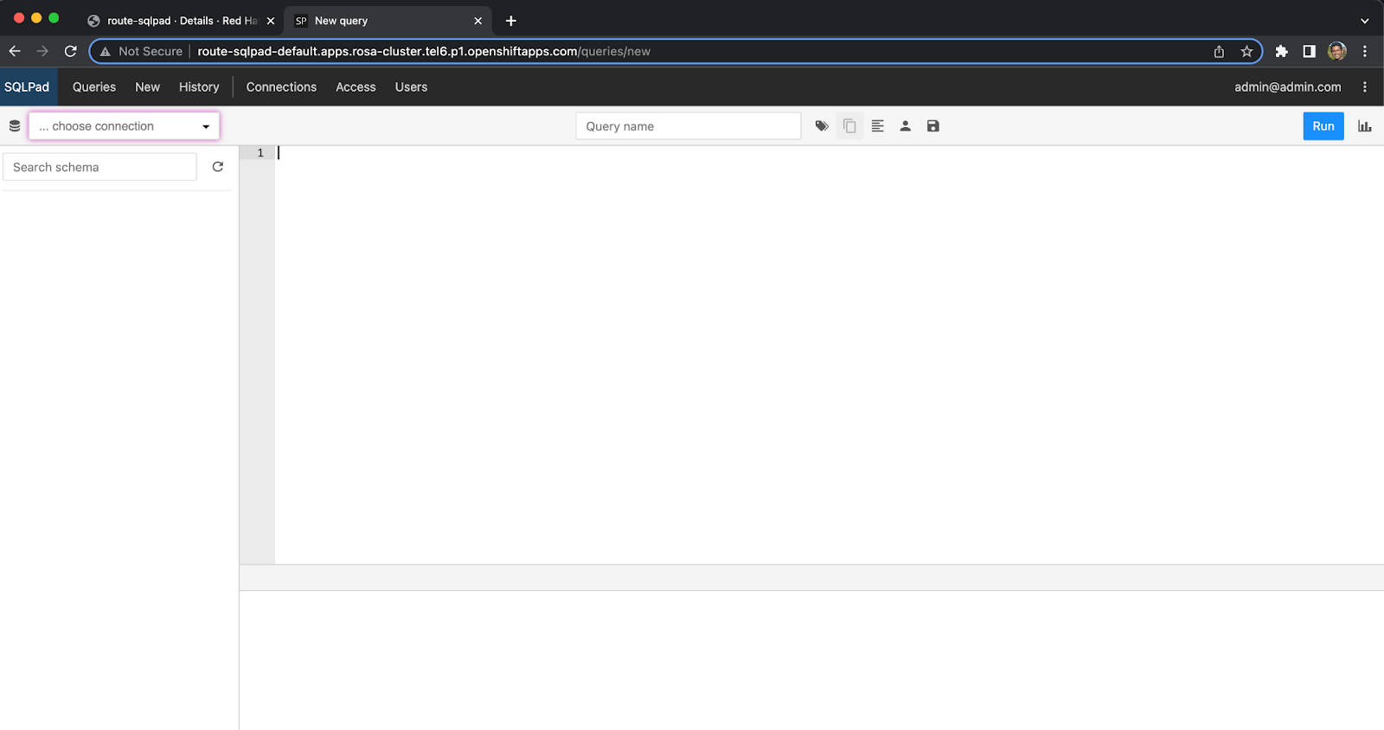
Task: Open query sharing via person icon
Action: (x=905, y=126)
